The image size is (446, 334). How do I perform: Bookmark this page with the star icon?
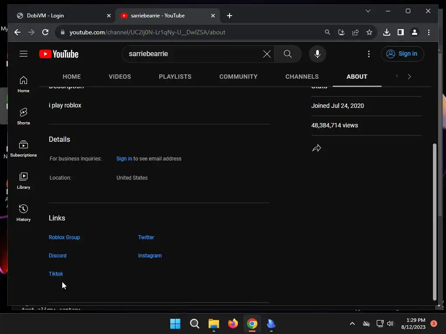click(369, 32)
